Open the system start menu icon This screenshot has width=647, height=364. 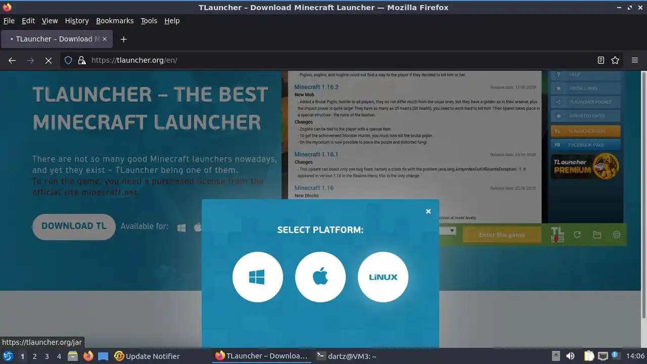click(x=8, y=356)
